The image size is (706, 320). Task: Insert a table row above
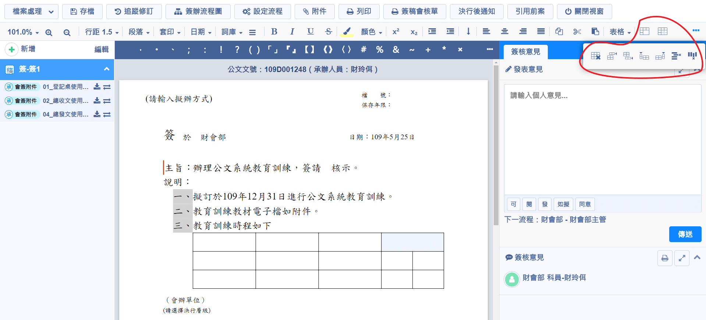click(612, 56)
